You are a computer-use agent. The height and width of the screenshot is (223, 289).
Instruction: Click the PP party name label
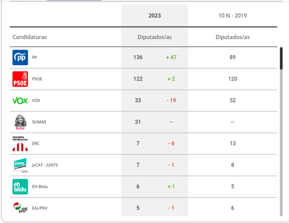pyautogui.click(x=35, y=58)
